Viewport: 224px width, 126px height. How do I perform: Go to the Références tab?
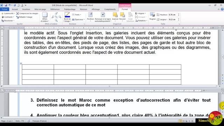55,9
